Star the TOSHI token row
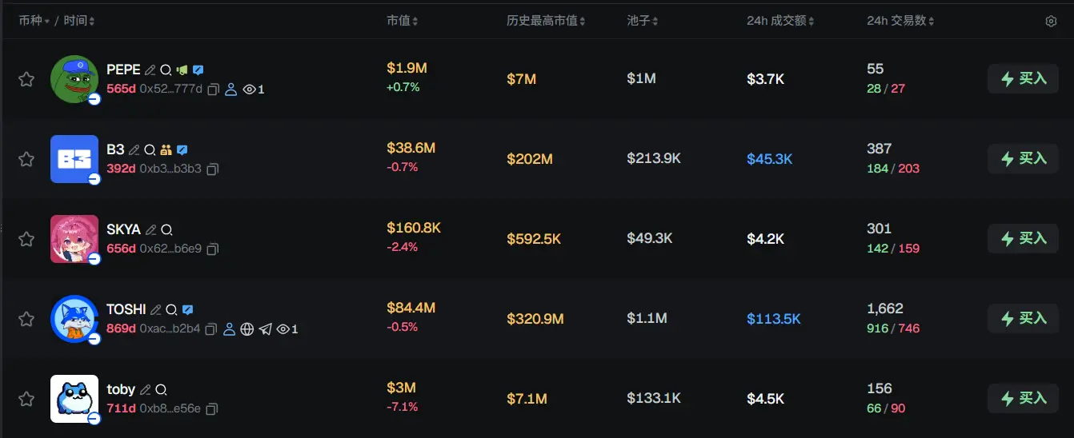Image resolution: width=1074 pixels, height=438 pixels. coord(26,319)
